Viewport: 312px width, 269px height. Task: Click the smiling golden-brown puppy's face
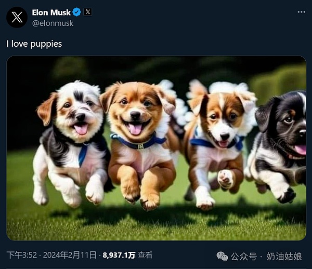click(134, 112)
